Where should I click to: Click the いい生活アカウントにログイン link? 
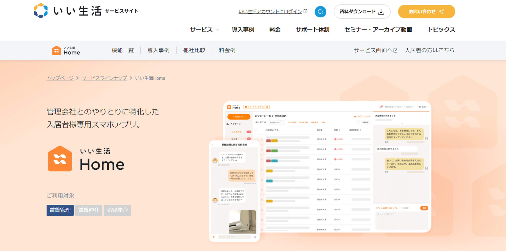pos(270,11)
